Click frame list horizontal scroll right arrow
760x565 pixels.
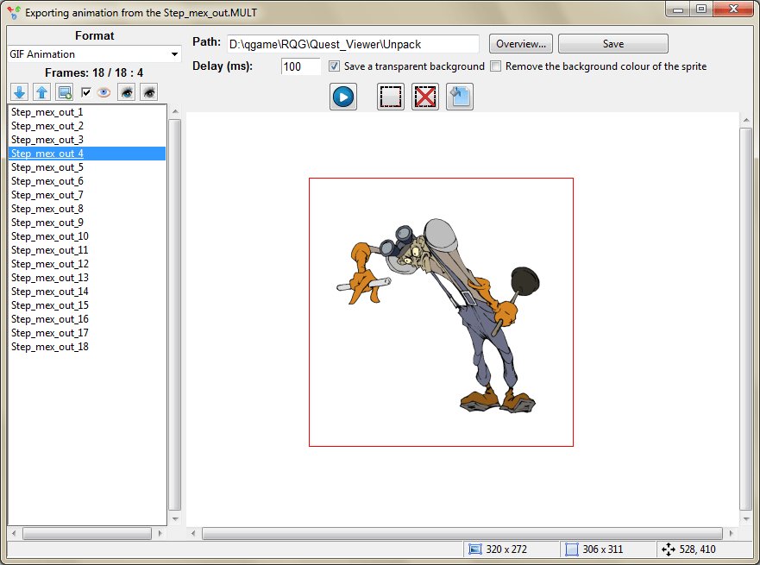[160, 533]
